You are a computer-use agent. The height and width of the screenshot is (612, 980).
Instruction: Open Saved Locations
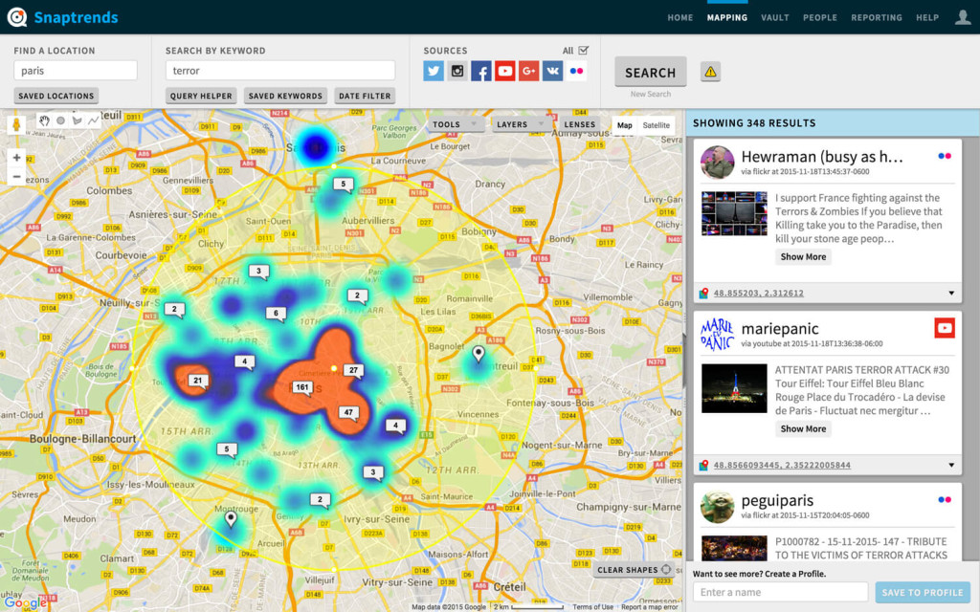(x=56, y=96)
